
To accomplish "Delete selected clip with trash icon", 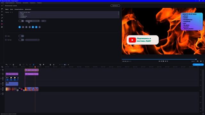I will point(13,65).
